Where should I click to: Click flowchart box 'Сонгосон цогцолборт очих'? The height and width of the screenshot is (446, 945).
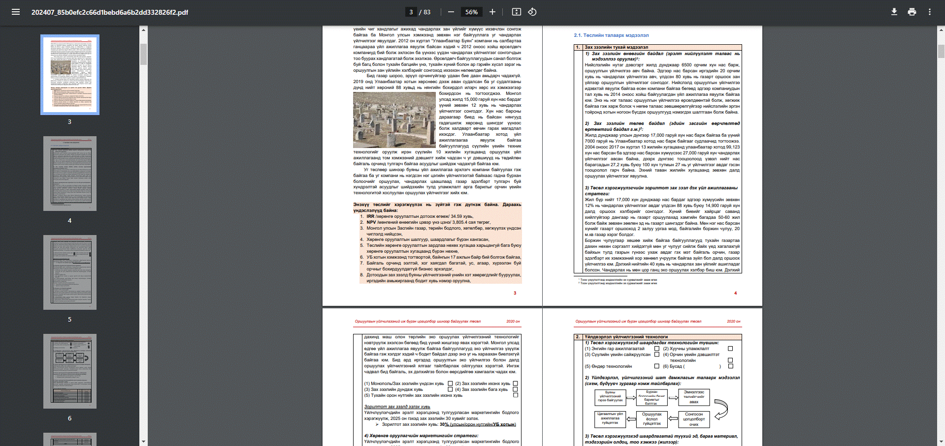pos(694,419)
